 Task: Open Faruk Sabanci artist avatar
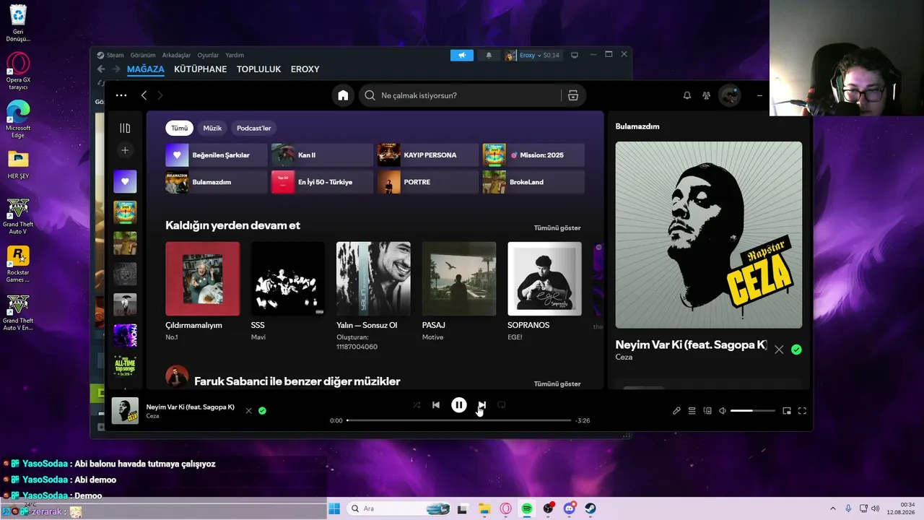(177, 377)
